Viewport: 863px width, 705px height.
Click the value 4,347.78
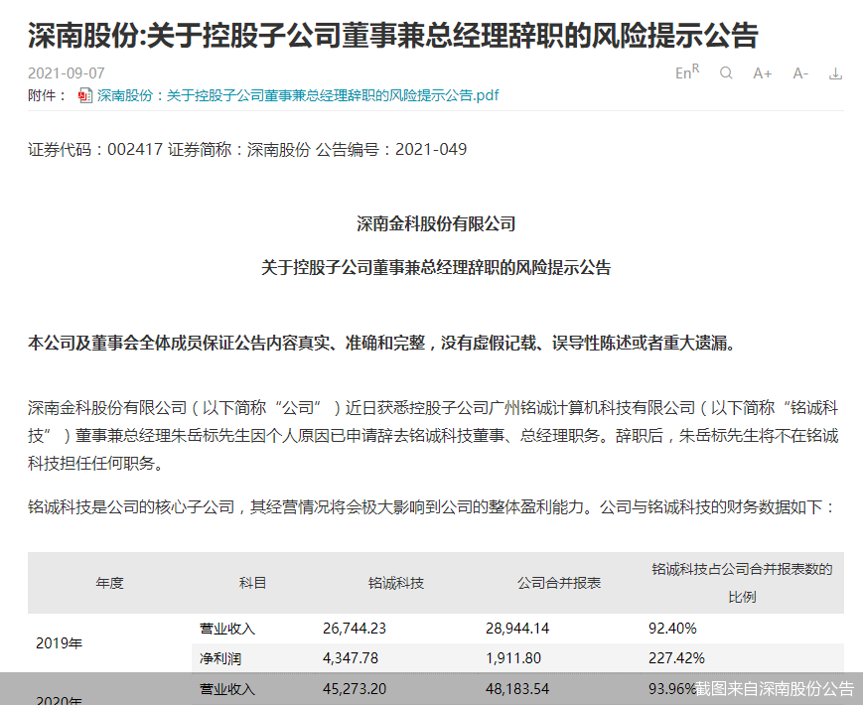[x=351, y=658]
